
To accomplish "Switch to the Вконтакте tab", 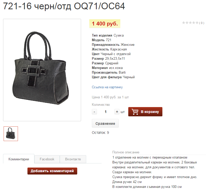I will [73, 159].
